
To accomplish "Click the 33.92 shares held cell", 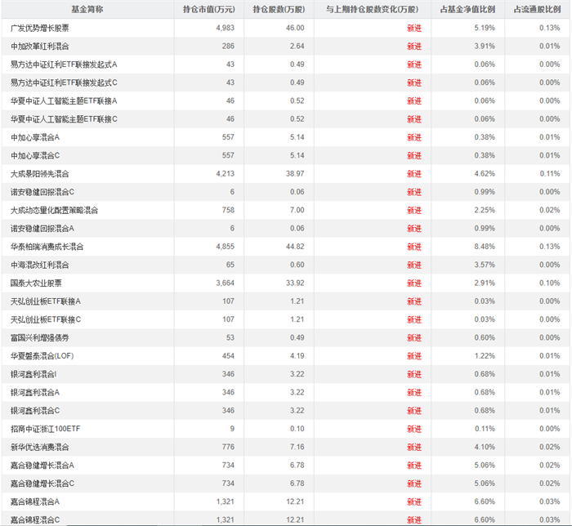I will click(295, 283).
